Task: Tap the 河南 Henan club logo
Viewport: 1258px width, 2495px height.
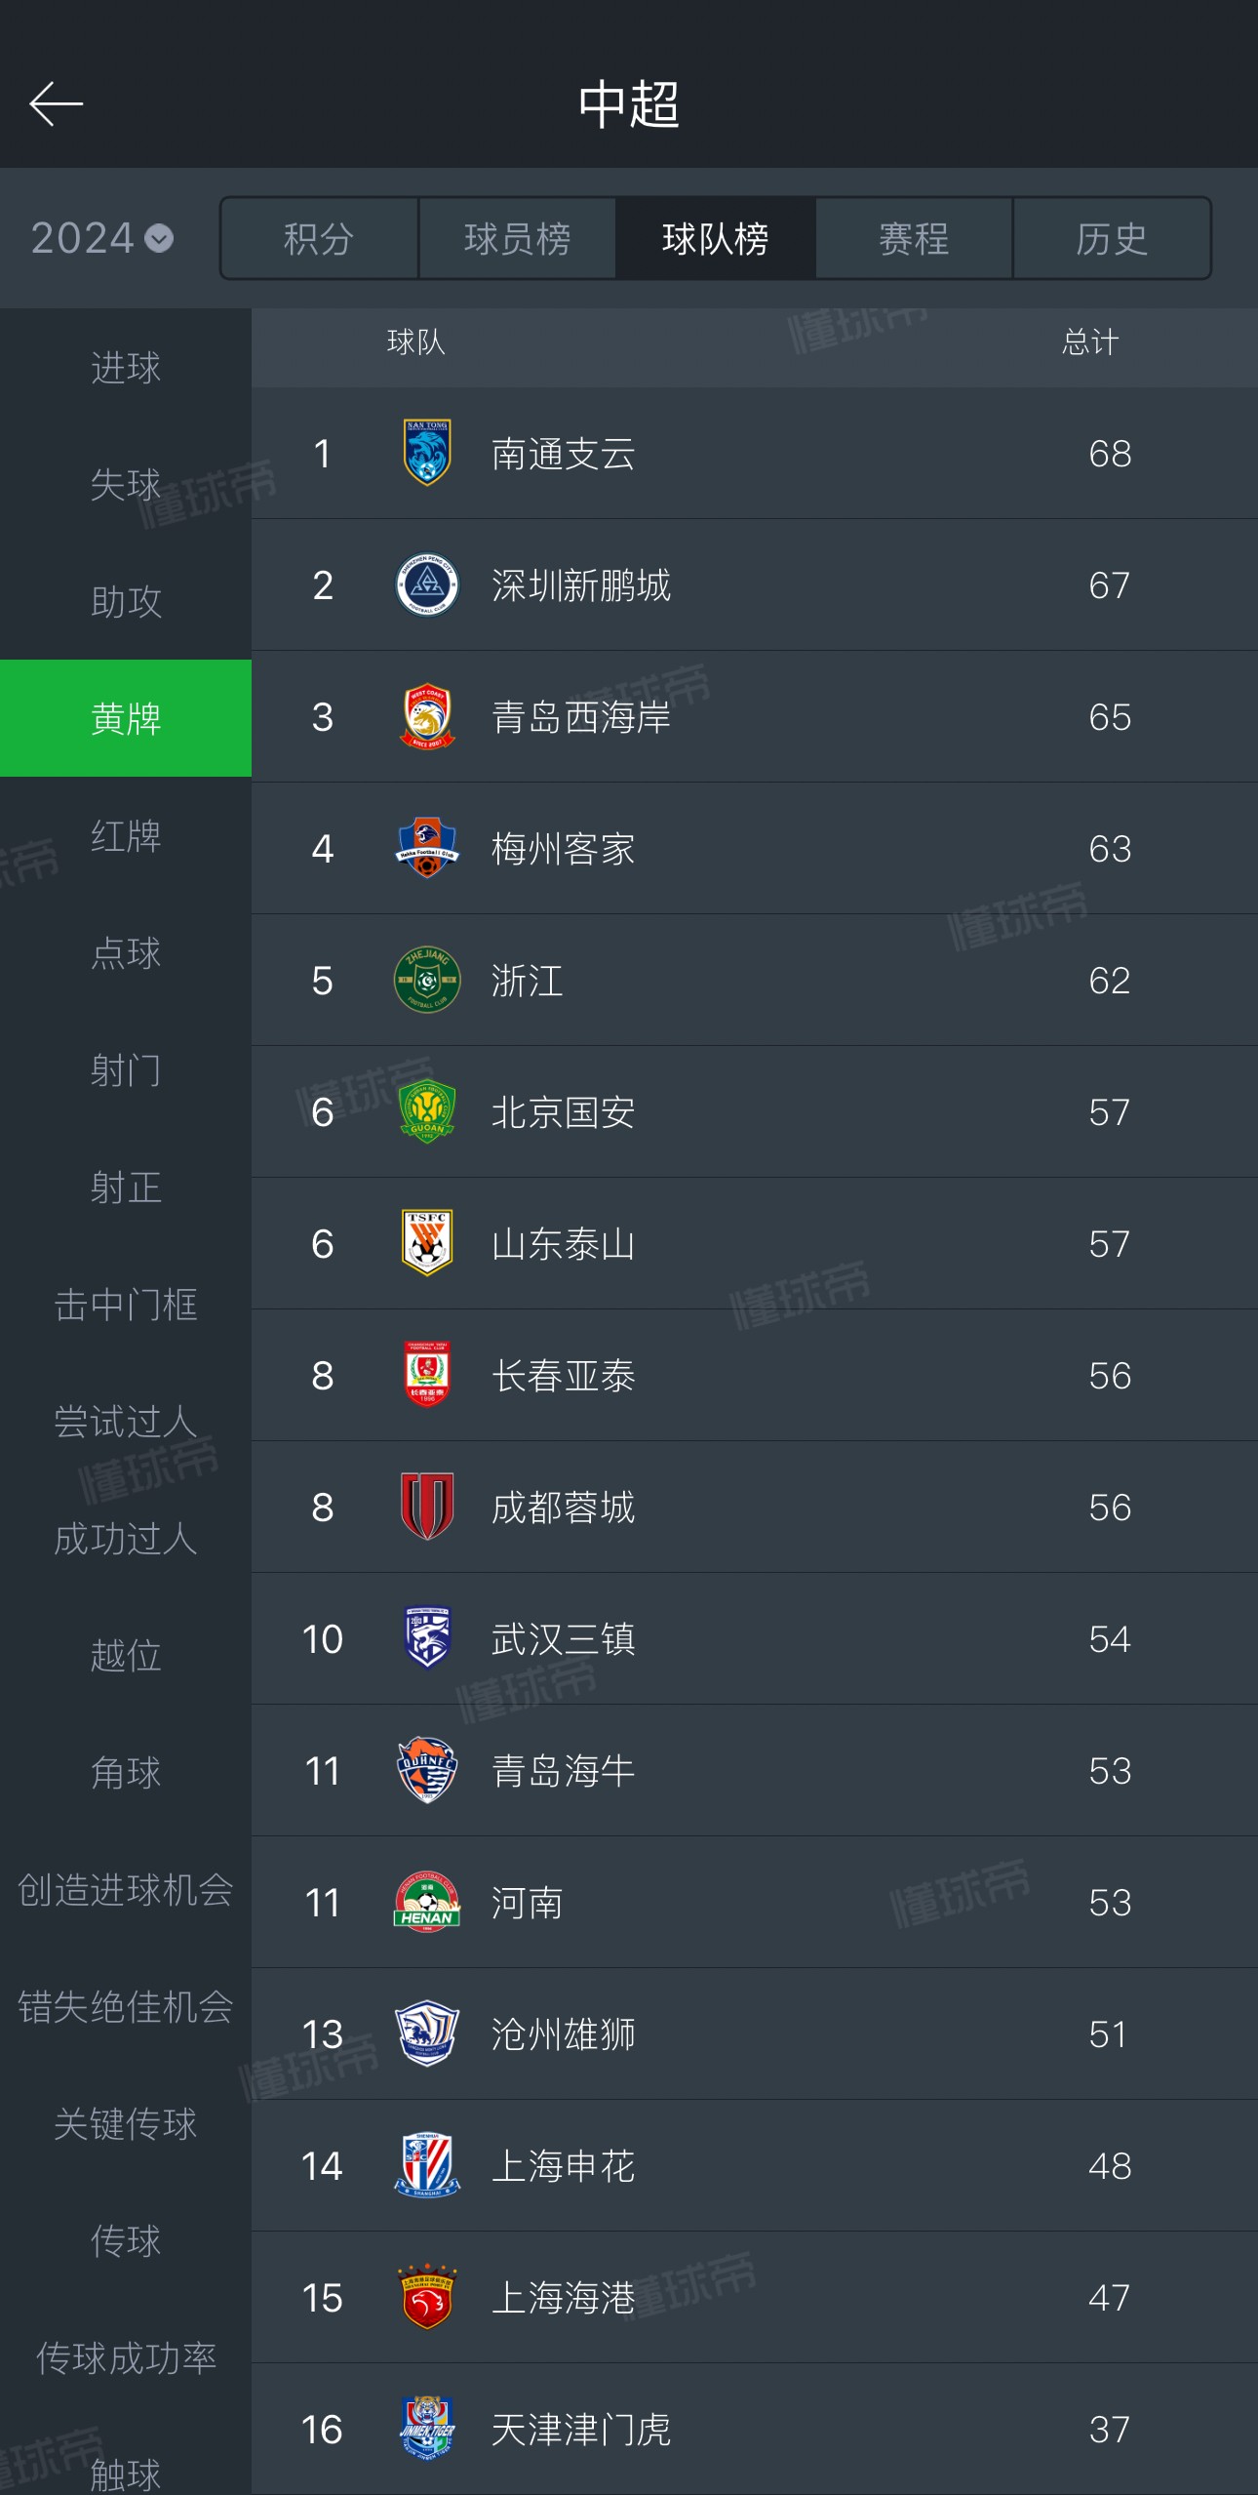Action: pos(426,1902)
